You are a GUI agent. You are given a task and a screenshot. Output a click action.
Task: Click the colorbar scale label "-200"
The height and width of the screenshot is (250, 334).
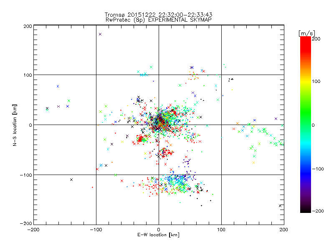[x=318, y=211]
